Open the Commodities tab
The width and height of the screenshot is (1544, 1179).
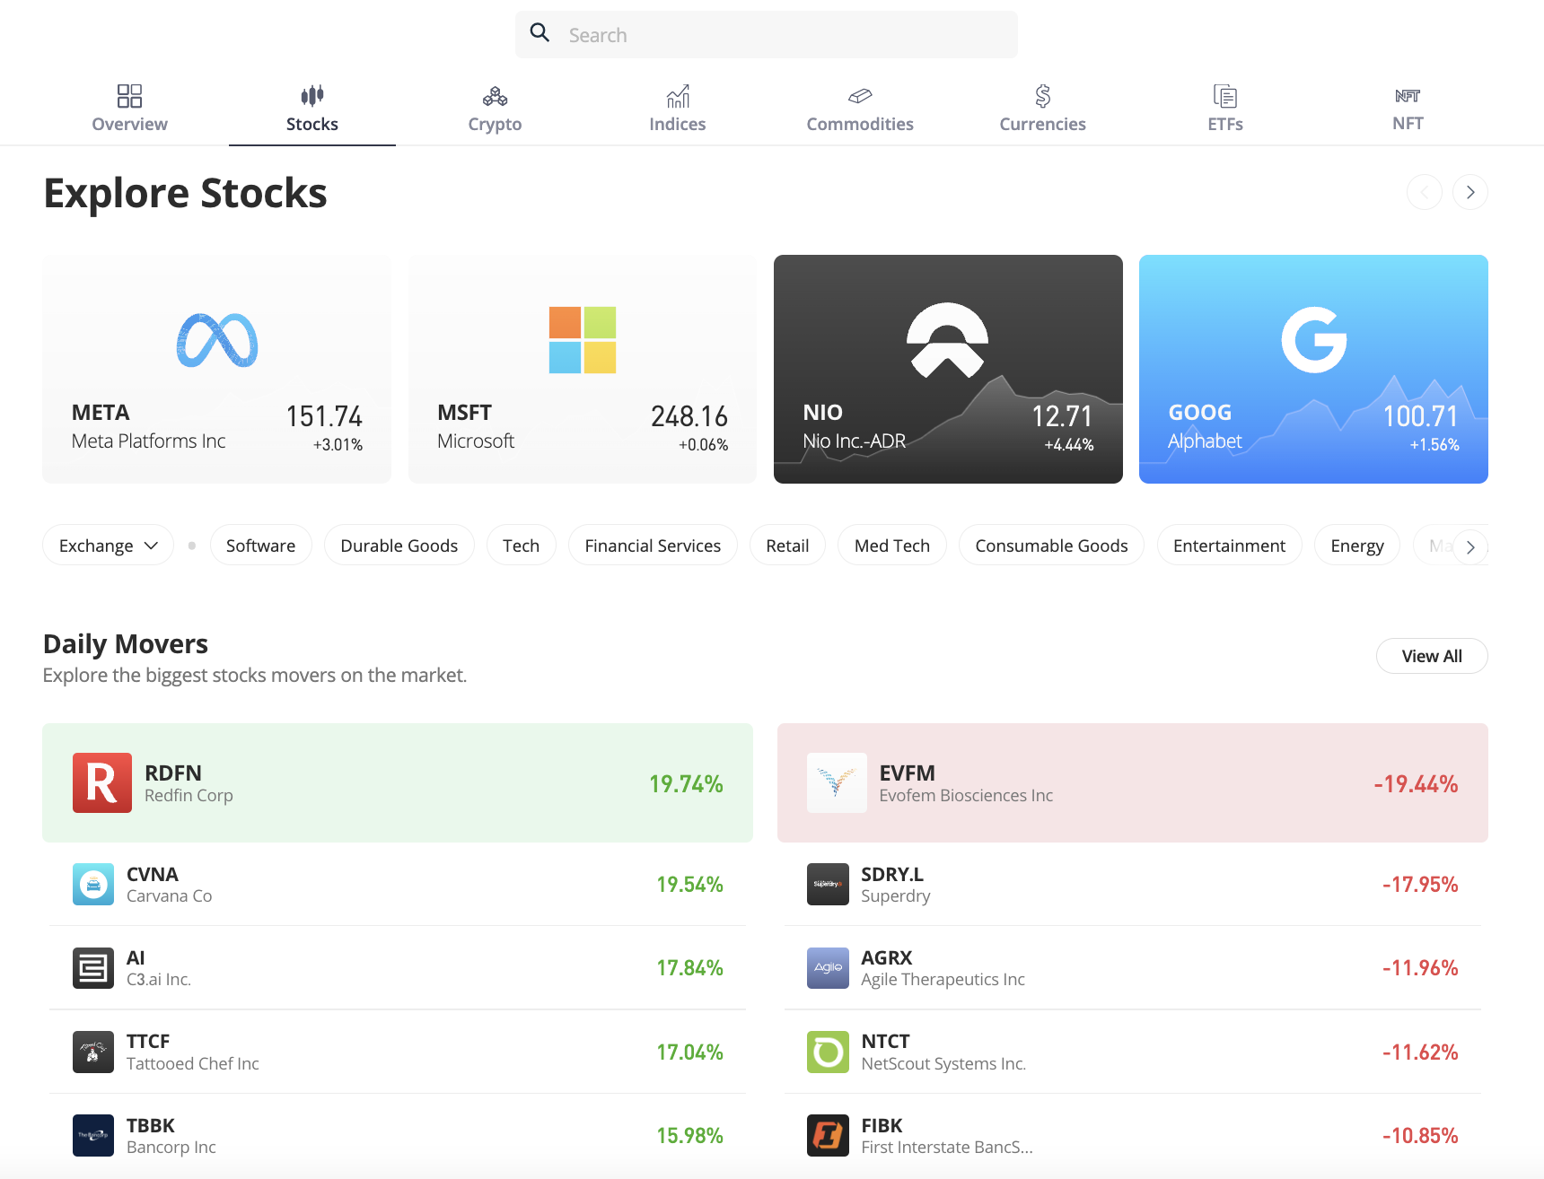859,109
